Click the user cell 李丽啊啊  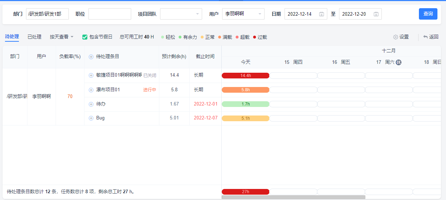pos(41,97)
